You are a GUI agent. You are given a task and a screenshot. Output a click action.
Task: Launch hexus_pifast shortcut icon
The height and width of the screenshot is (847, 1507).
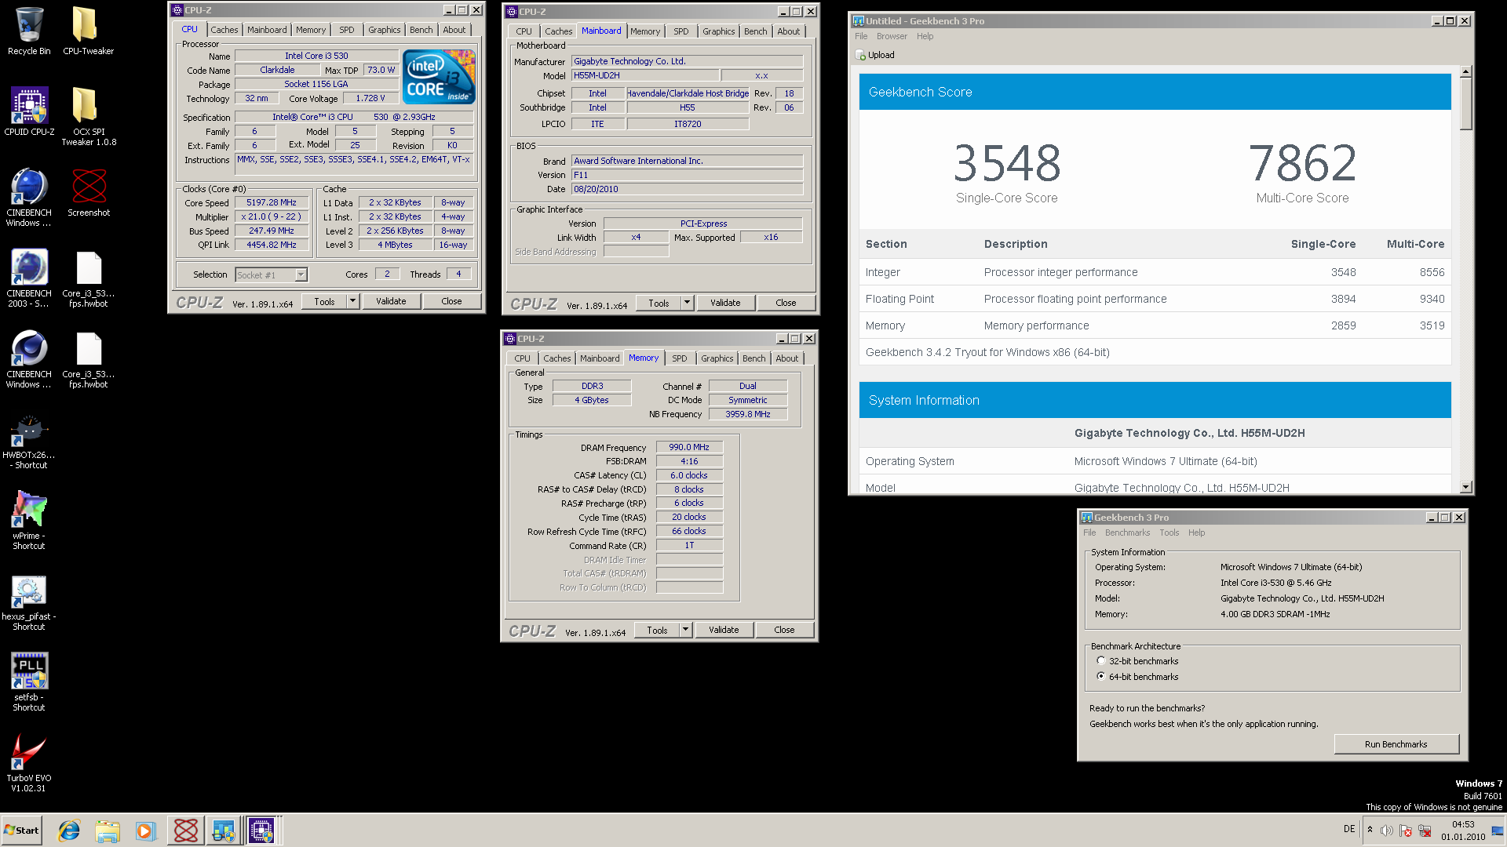pos(29,602)
